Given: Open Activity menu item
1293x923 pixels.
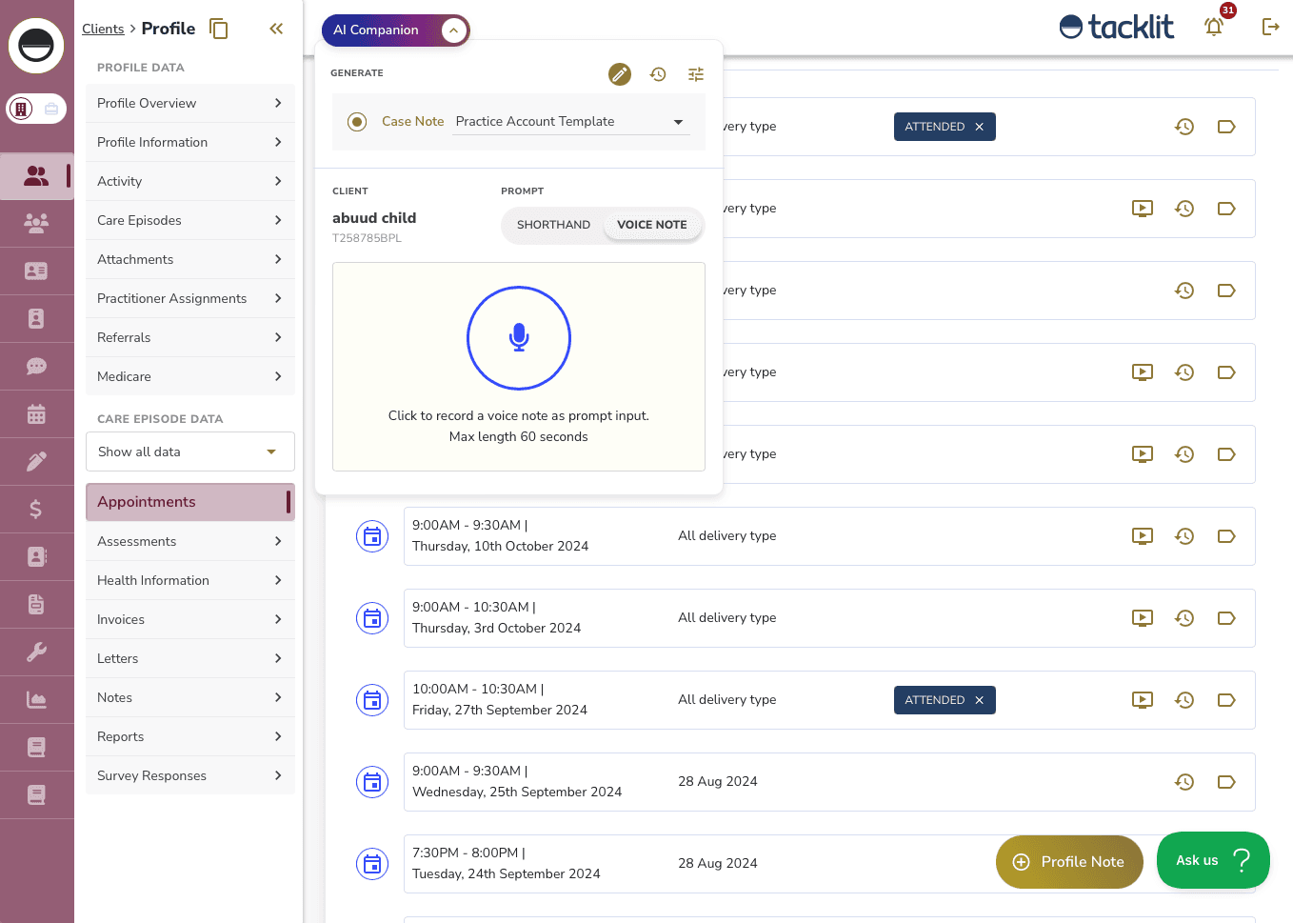Looking at the screenshot, I should pos(190,181).
